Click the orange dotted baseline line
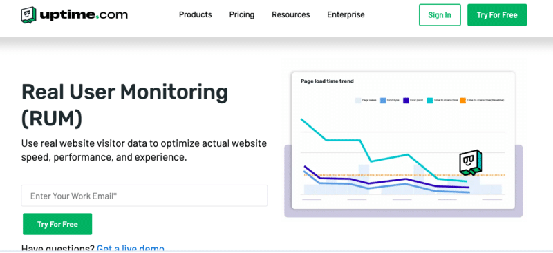The width and height of the screenshot is (553, 253). (404, 175)
